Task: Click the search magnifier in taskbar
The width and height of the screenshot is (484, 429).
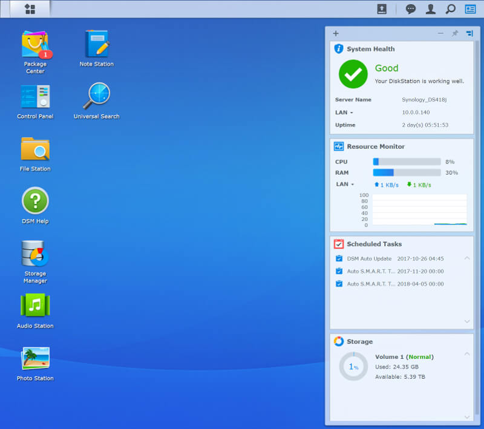Action: (450, 9)
